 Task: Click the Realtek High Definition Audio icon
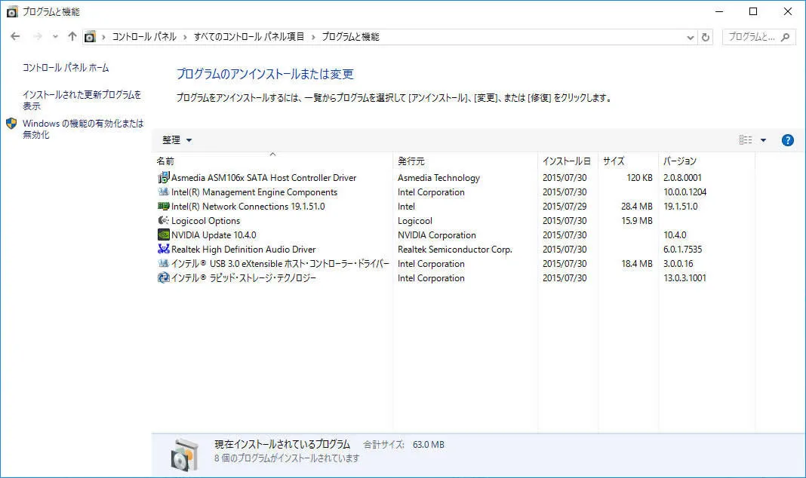click(163, 250)
